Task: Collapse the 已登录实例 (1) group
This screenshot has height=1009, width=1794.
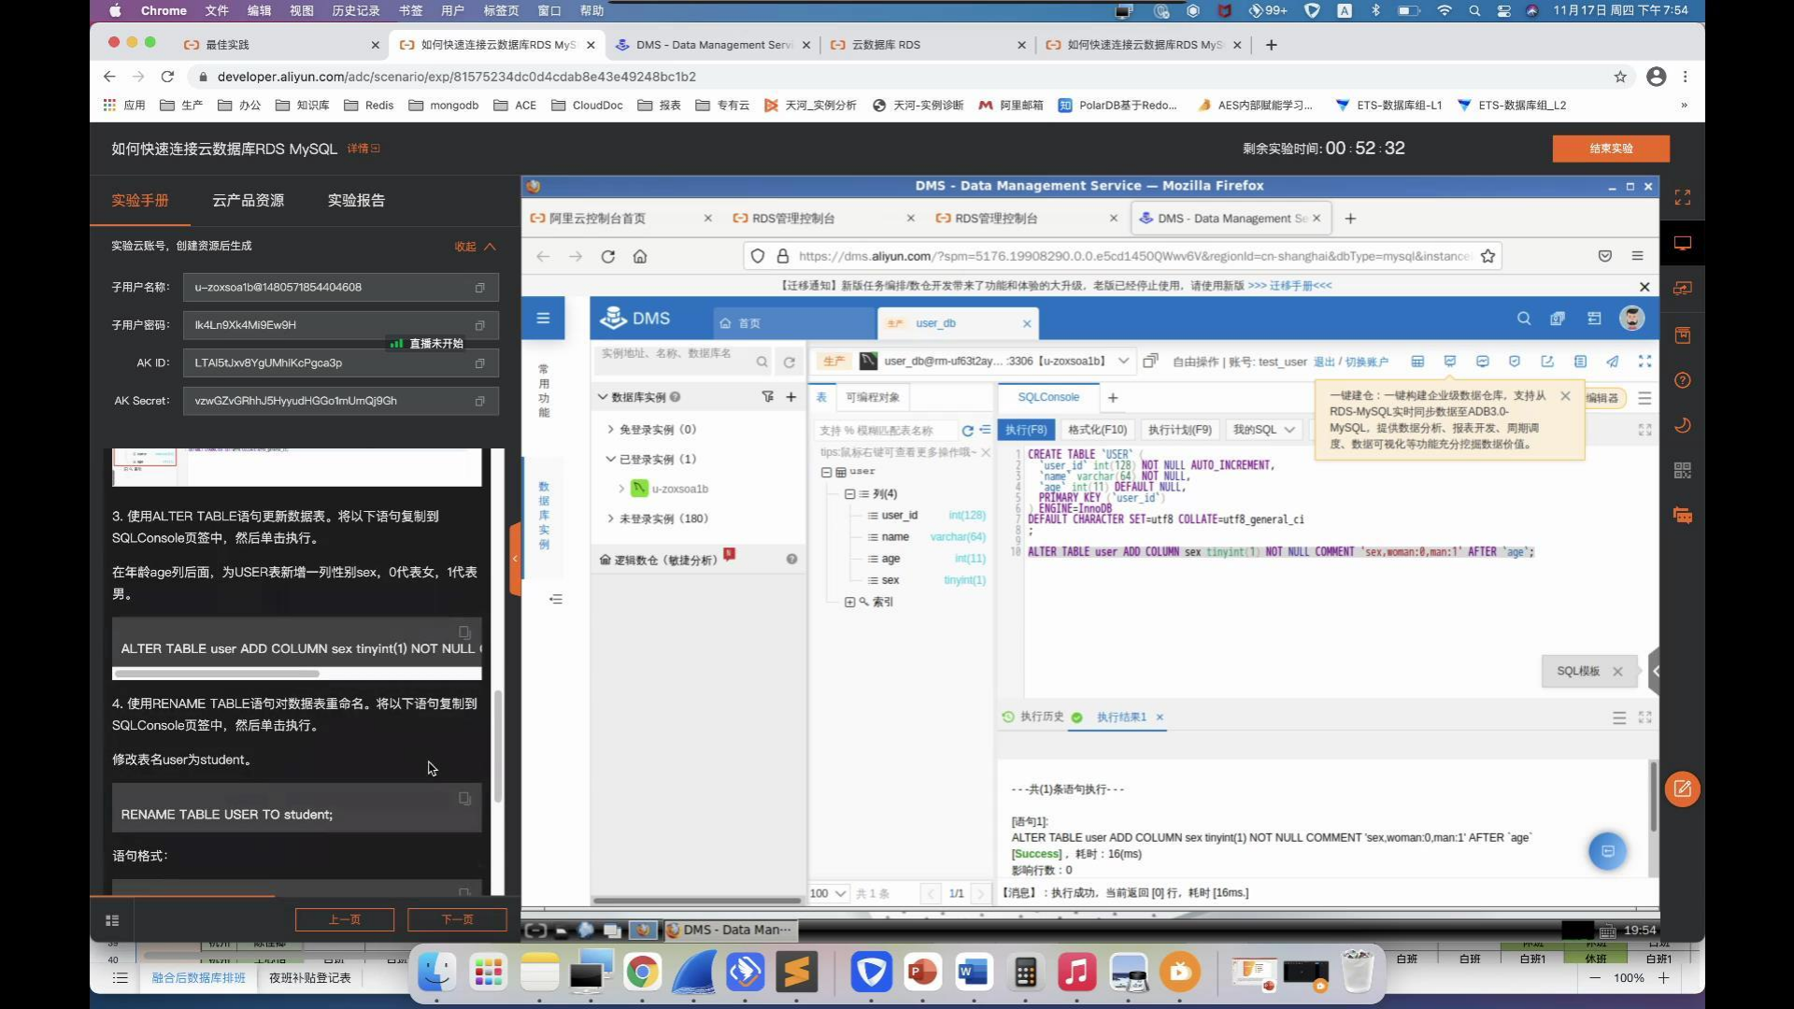Action: pyautogui.click(x=610, y=460)
